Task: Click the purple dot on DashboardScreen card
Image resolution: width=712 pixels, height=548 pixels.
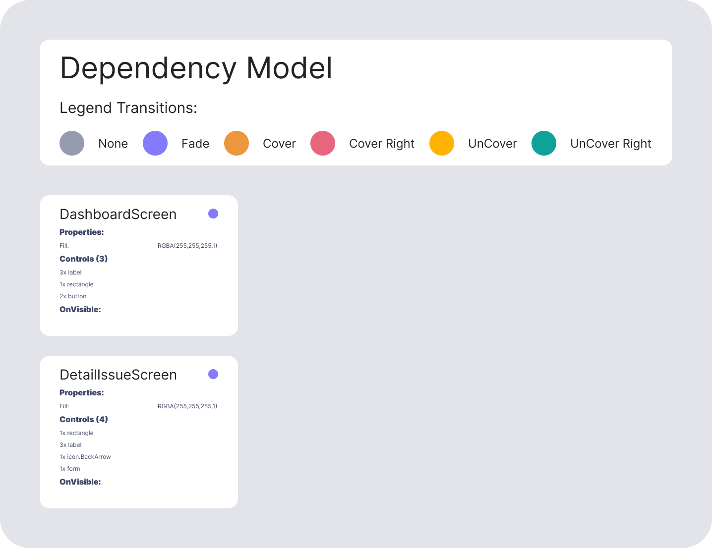Action: tap(213, 214)
